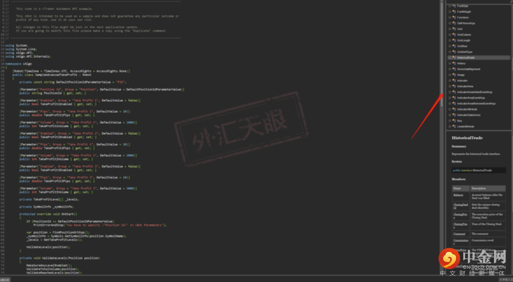Click the GridLength class icon

click(x=454, y=40)
